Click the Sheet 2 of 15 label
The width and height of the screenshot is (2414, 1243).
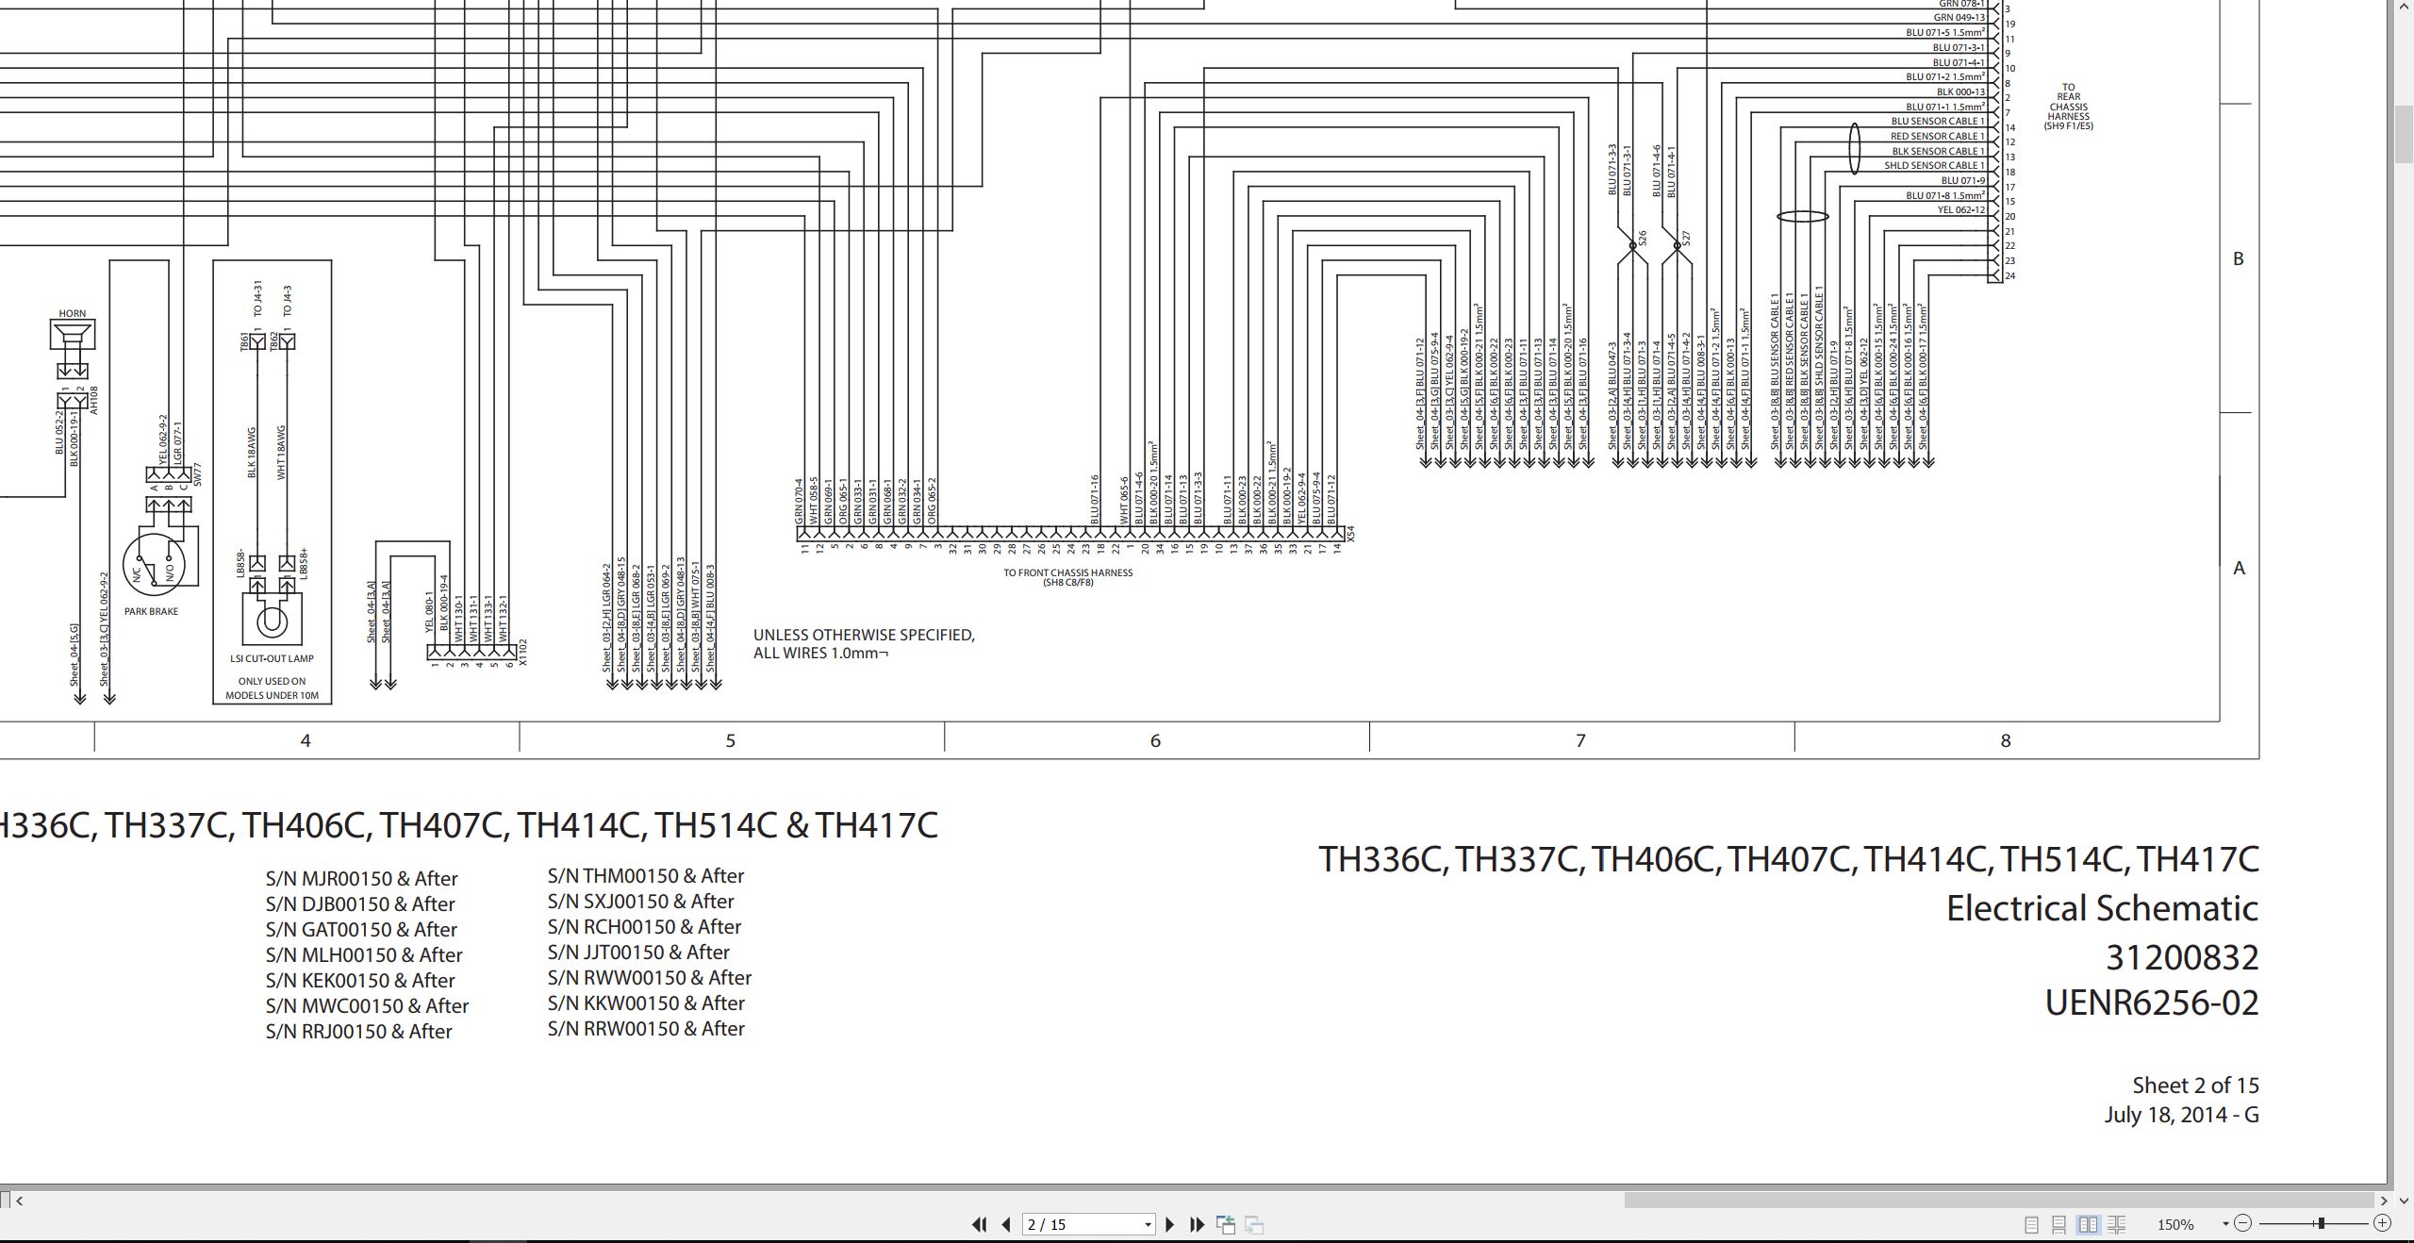click(x=2195, y=1086)
